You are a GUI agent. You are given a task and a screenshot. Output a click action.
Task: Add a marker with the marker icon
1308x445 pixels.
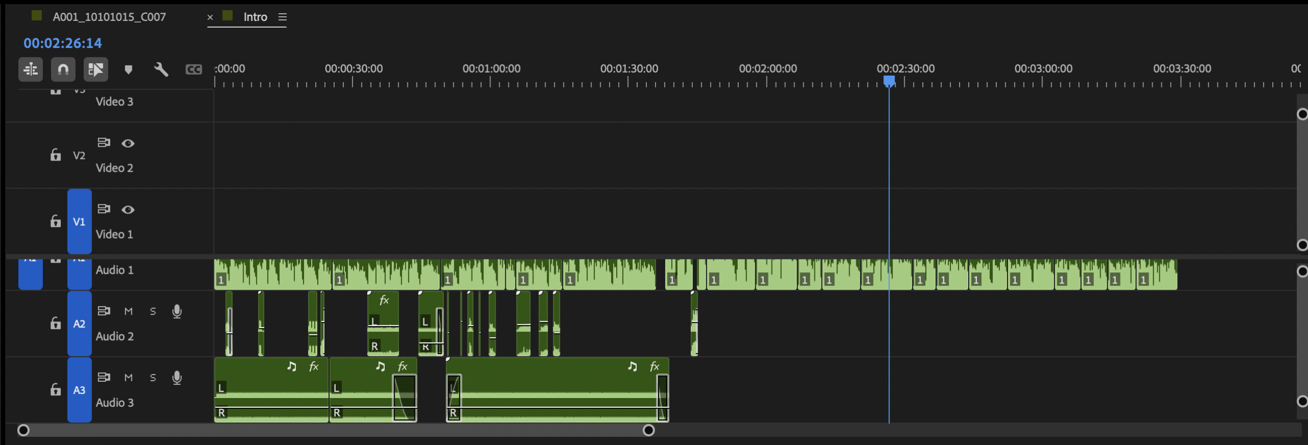click(128, 69)
